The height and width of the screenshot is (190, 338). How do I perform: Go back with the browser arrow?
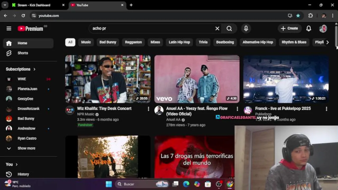coord(6,16)
